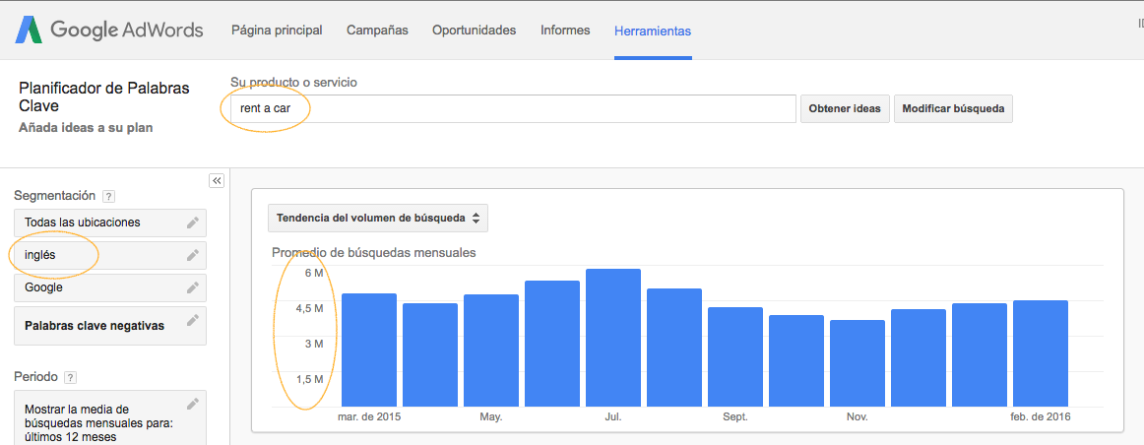Viewport: 1144px width, 445px height.
Task: Click the Obtener ideas button
Action: click(x=845, y=108)
